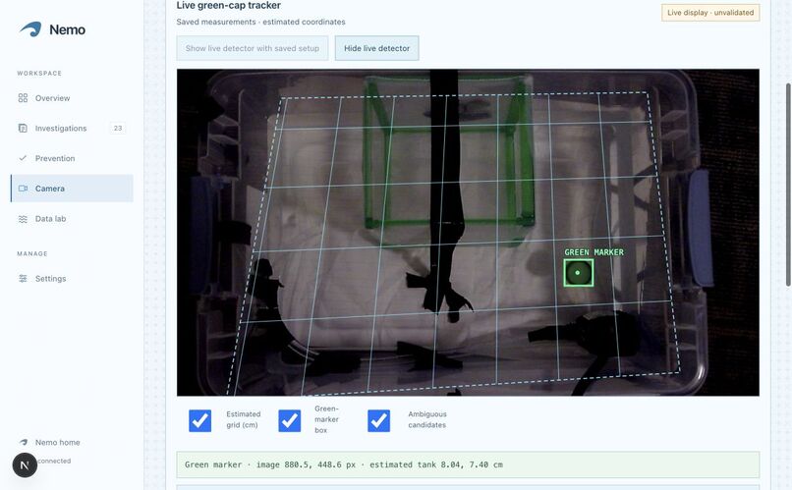Click the GREEN MARKER label text

pos(594,252)
